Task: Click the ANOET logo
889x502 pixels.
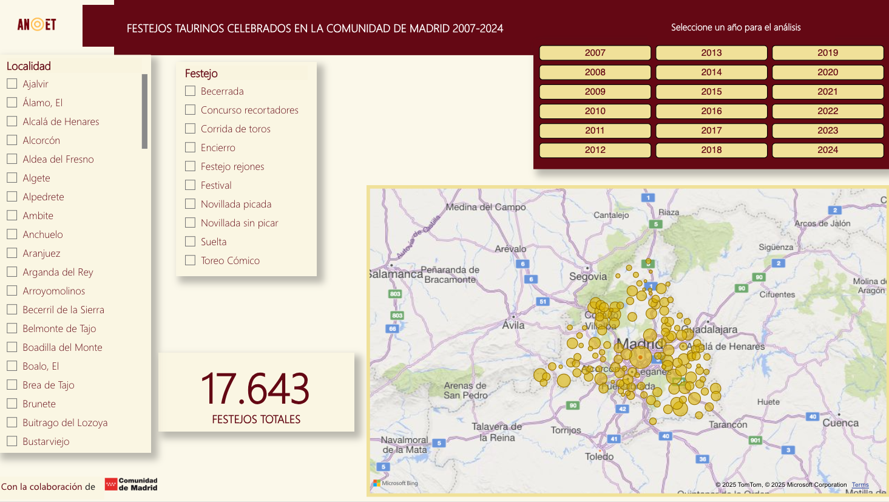Action: pos(36,24)
